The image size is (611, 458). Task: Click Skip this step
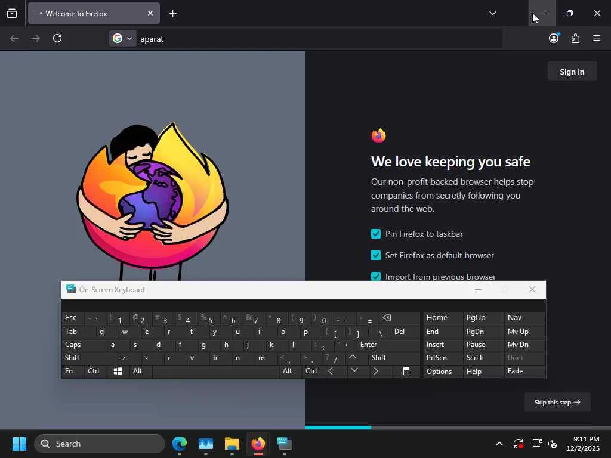[557, 403]
